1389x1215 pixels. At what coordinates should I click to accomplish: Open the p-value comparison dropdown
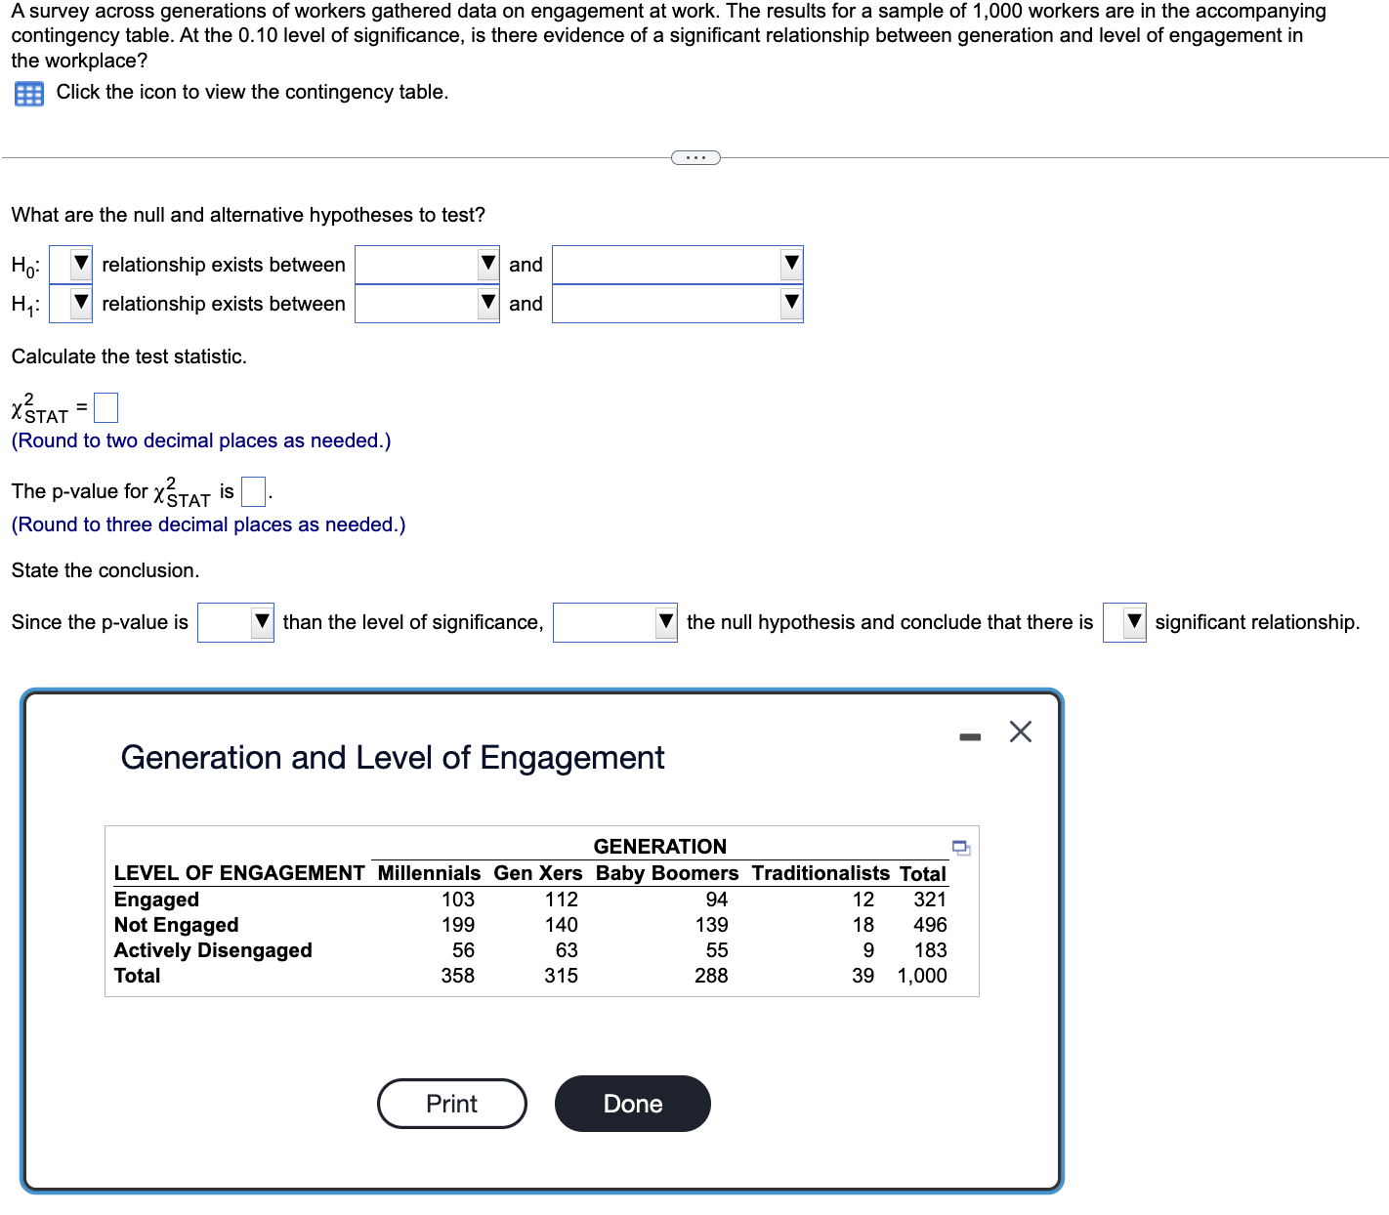[x=260, y=622]
